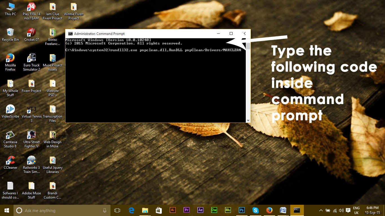Launch Adobe Muse from the taskbar

pyautogui.click(x=228, y=210)
